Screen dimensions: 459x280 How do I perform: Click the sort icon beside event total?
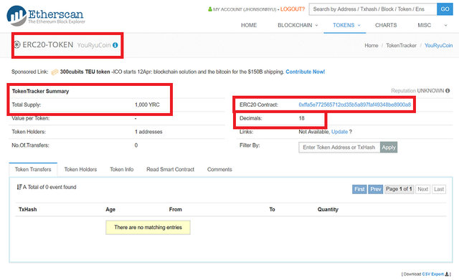pos(19,187)
